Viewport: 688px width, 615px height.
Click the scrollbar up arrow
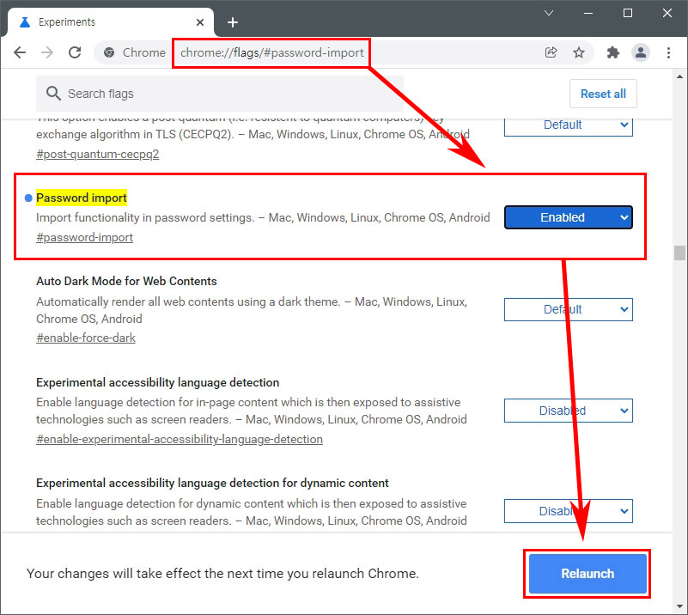pyautogui.click(x=679, y=76)
